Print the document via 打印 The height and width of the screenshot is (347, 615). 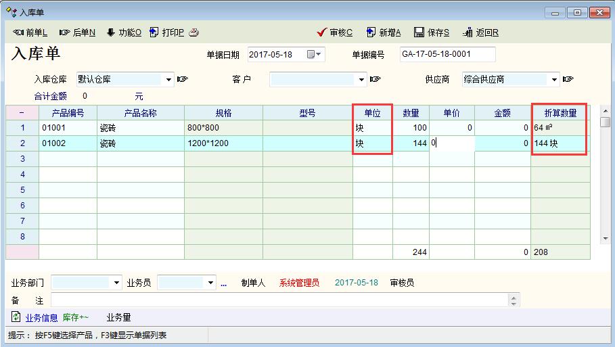tap(166, 32)
